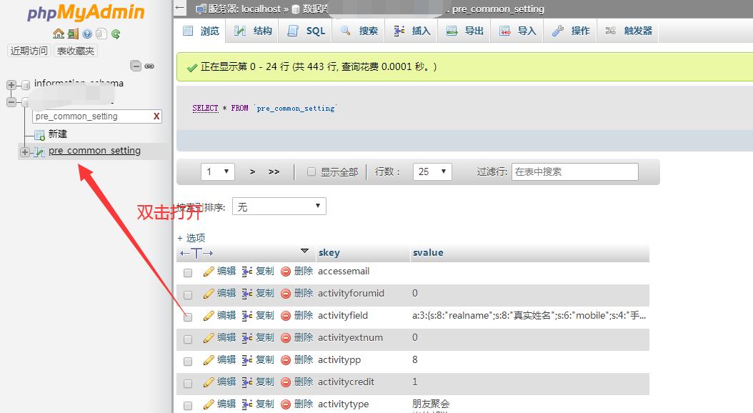Click the edit pencil icon for accessemail row
753x413 pixels.
click(209, 272)
